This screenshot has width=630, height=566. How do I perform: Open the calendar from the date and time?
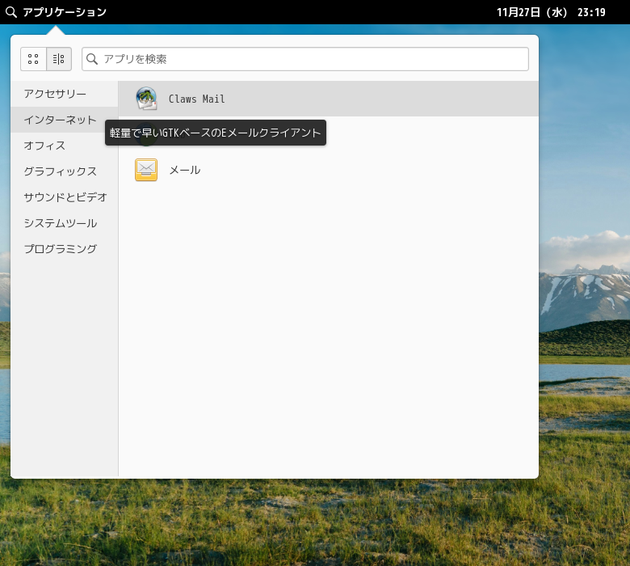click(550, 12)
